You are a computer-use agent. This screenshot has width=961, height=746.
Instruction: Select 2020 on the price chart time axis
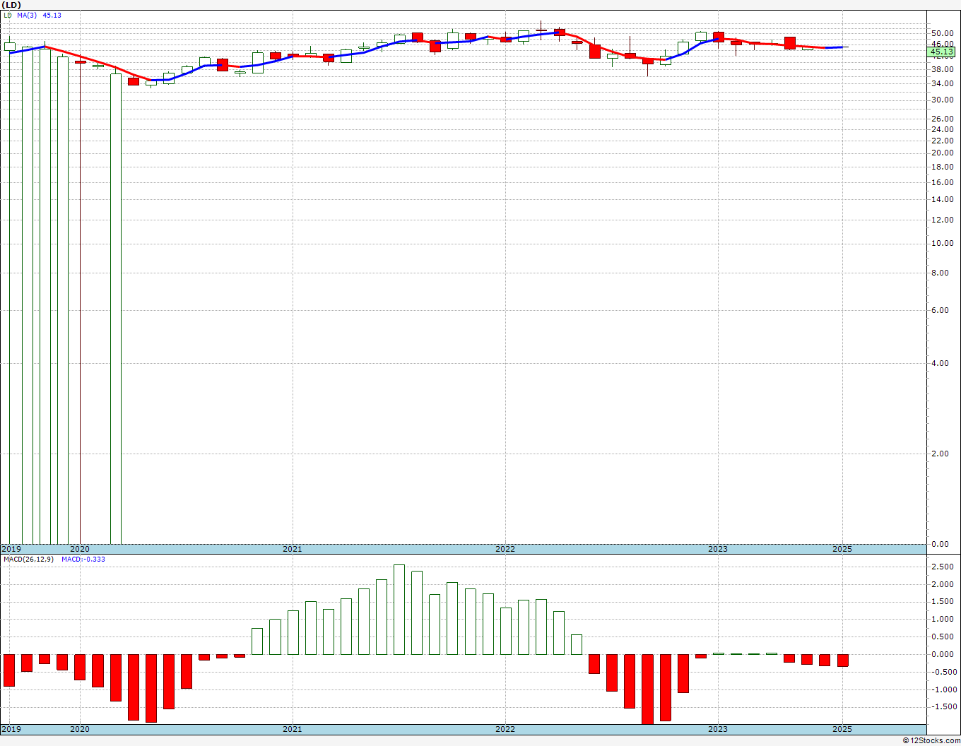[x=80, y=549]
